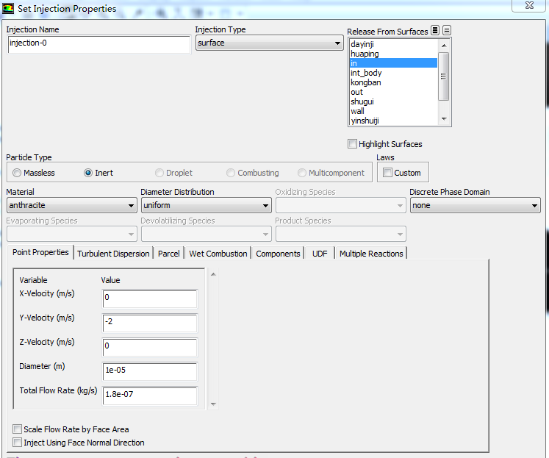Click the point properties scroll down arrow
549x458 pixels.
click(x=213, y=404)
